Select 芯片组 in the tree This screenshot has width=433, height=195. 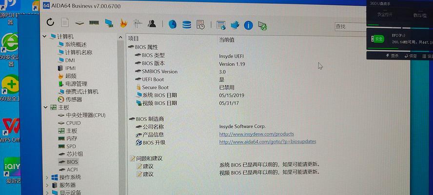[71, 154]
